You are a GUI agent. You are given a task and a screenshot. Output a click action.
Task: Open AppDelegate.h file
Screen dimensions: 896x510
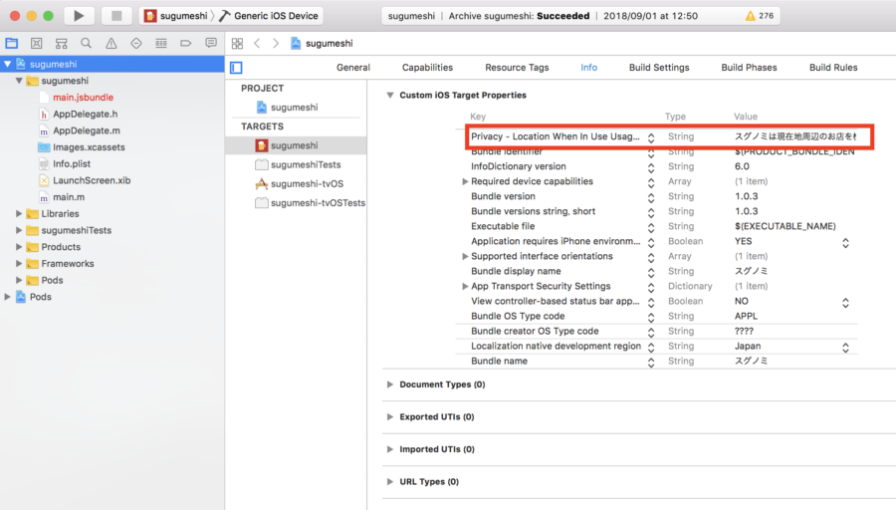point(86,114)
